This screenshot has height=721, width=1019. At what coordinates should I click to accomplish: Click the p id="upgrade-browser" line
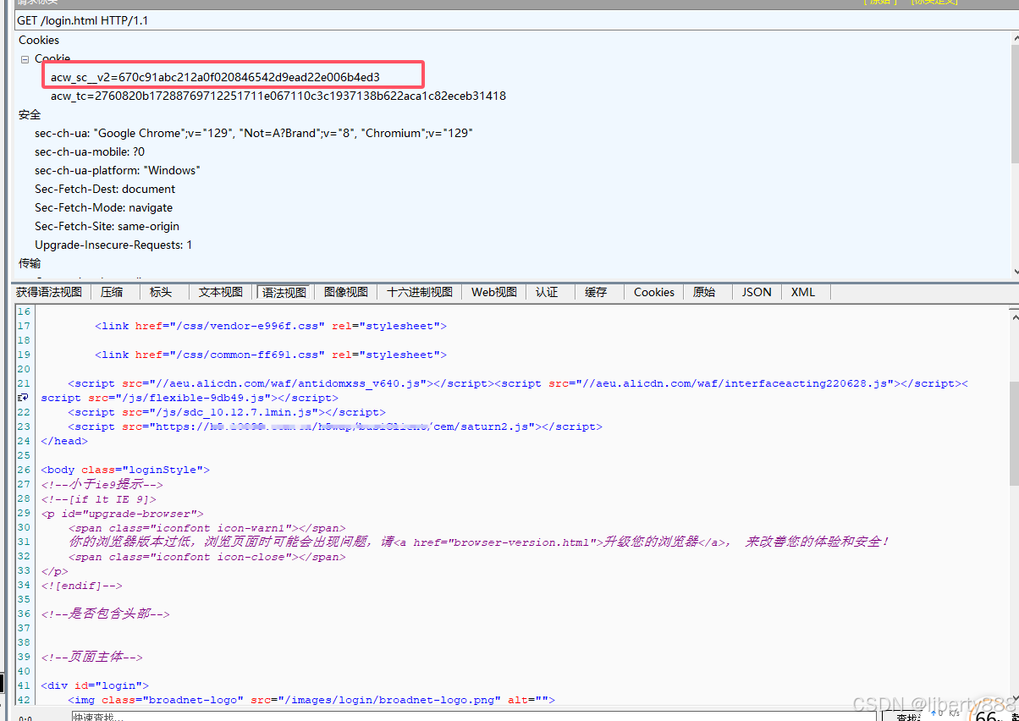(122, 513)
